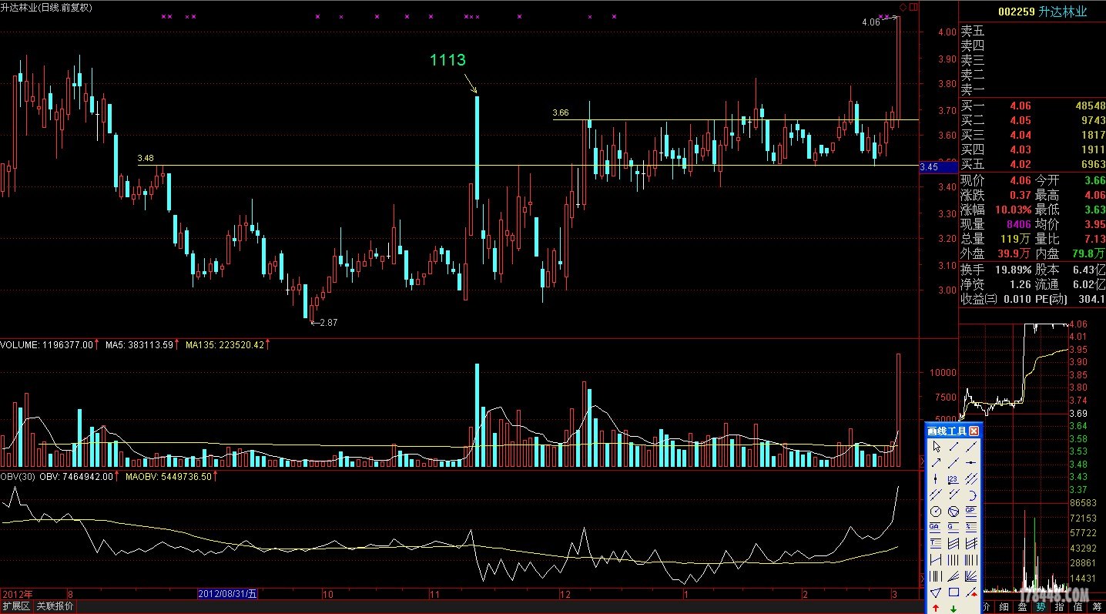1106x614 pixels.
Task: Select the vertical line tool
Action: (936, 478)
